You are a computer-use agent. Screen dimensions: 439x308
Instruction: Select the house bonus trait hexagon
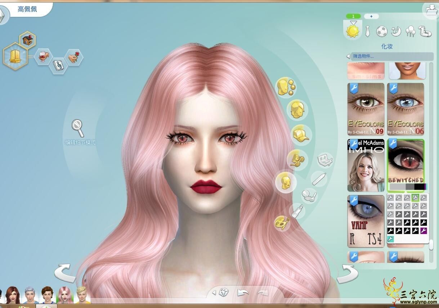tap(28, 40)
